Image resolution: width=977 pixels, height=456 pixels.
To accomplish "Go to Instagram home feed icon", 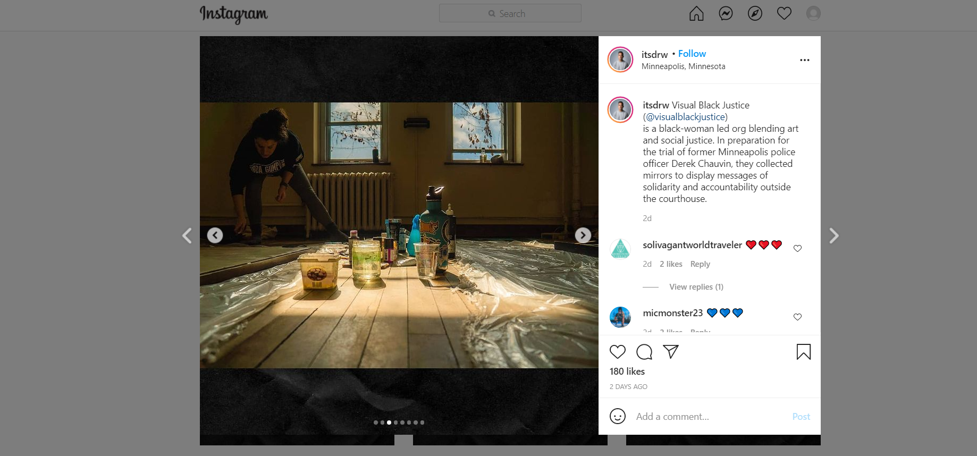I will coord(696,13).
